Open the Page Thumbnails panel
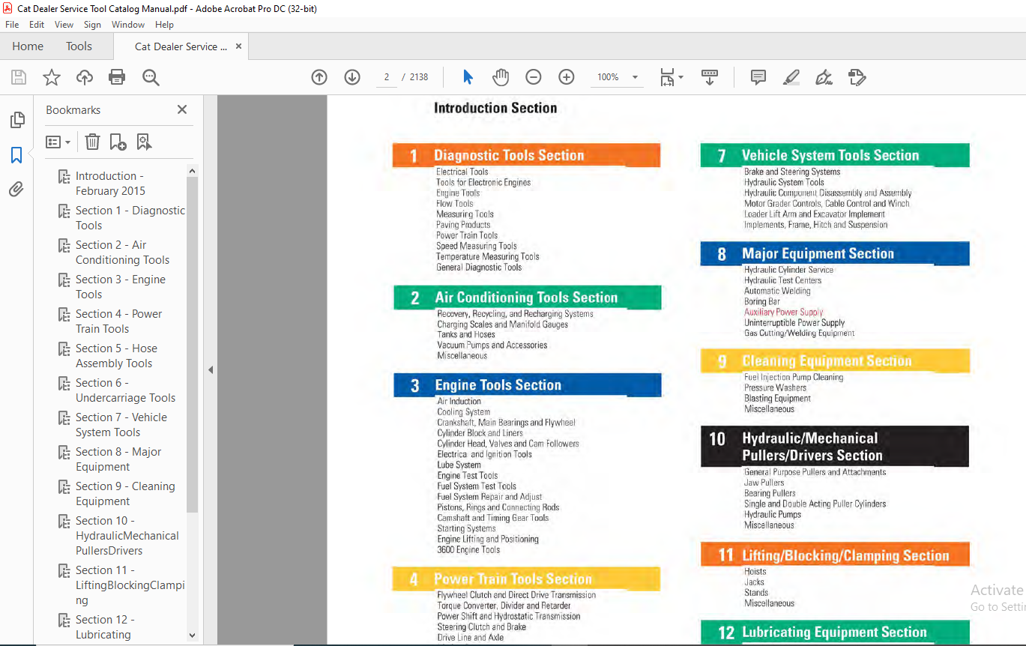Image resolution: width=1026 pixels, height=646 pixels. point(16,120)
